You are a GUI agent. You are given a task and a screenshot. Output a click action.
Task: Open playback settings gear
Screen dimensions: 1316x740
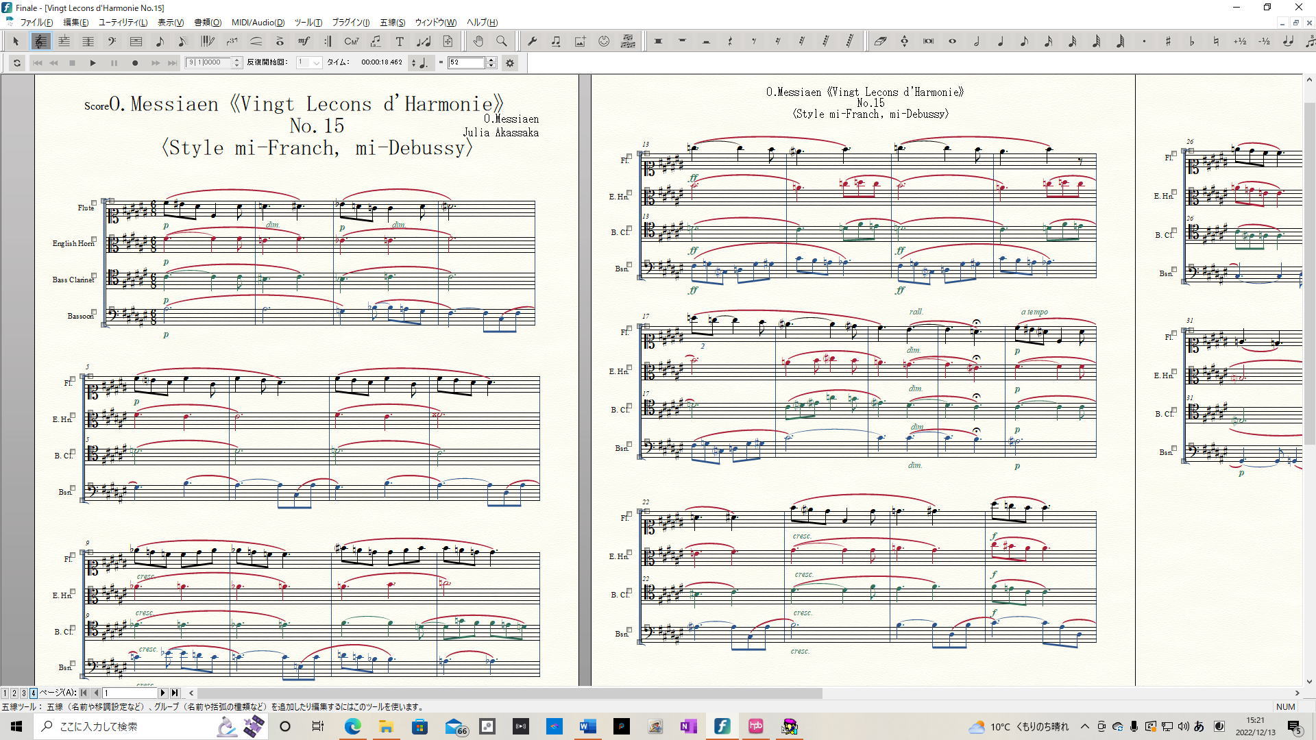[510, 63]
